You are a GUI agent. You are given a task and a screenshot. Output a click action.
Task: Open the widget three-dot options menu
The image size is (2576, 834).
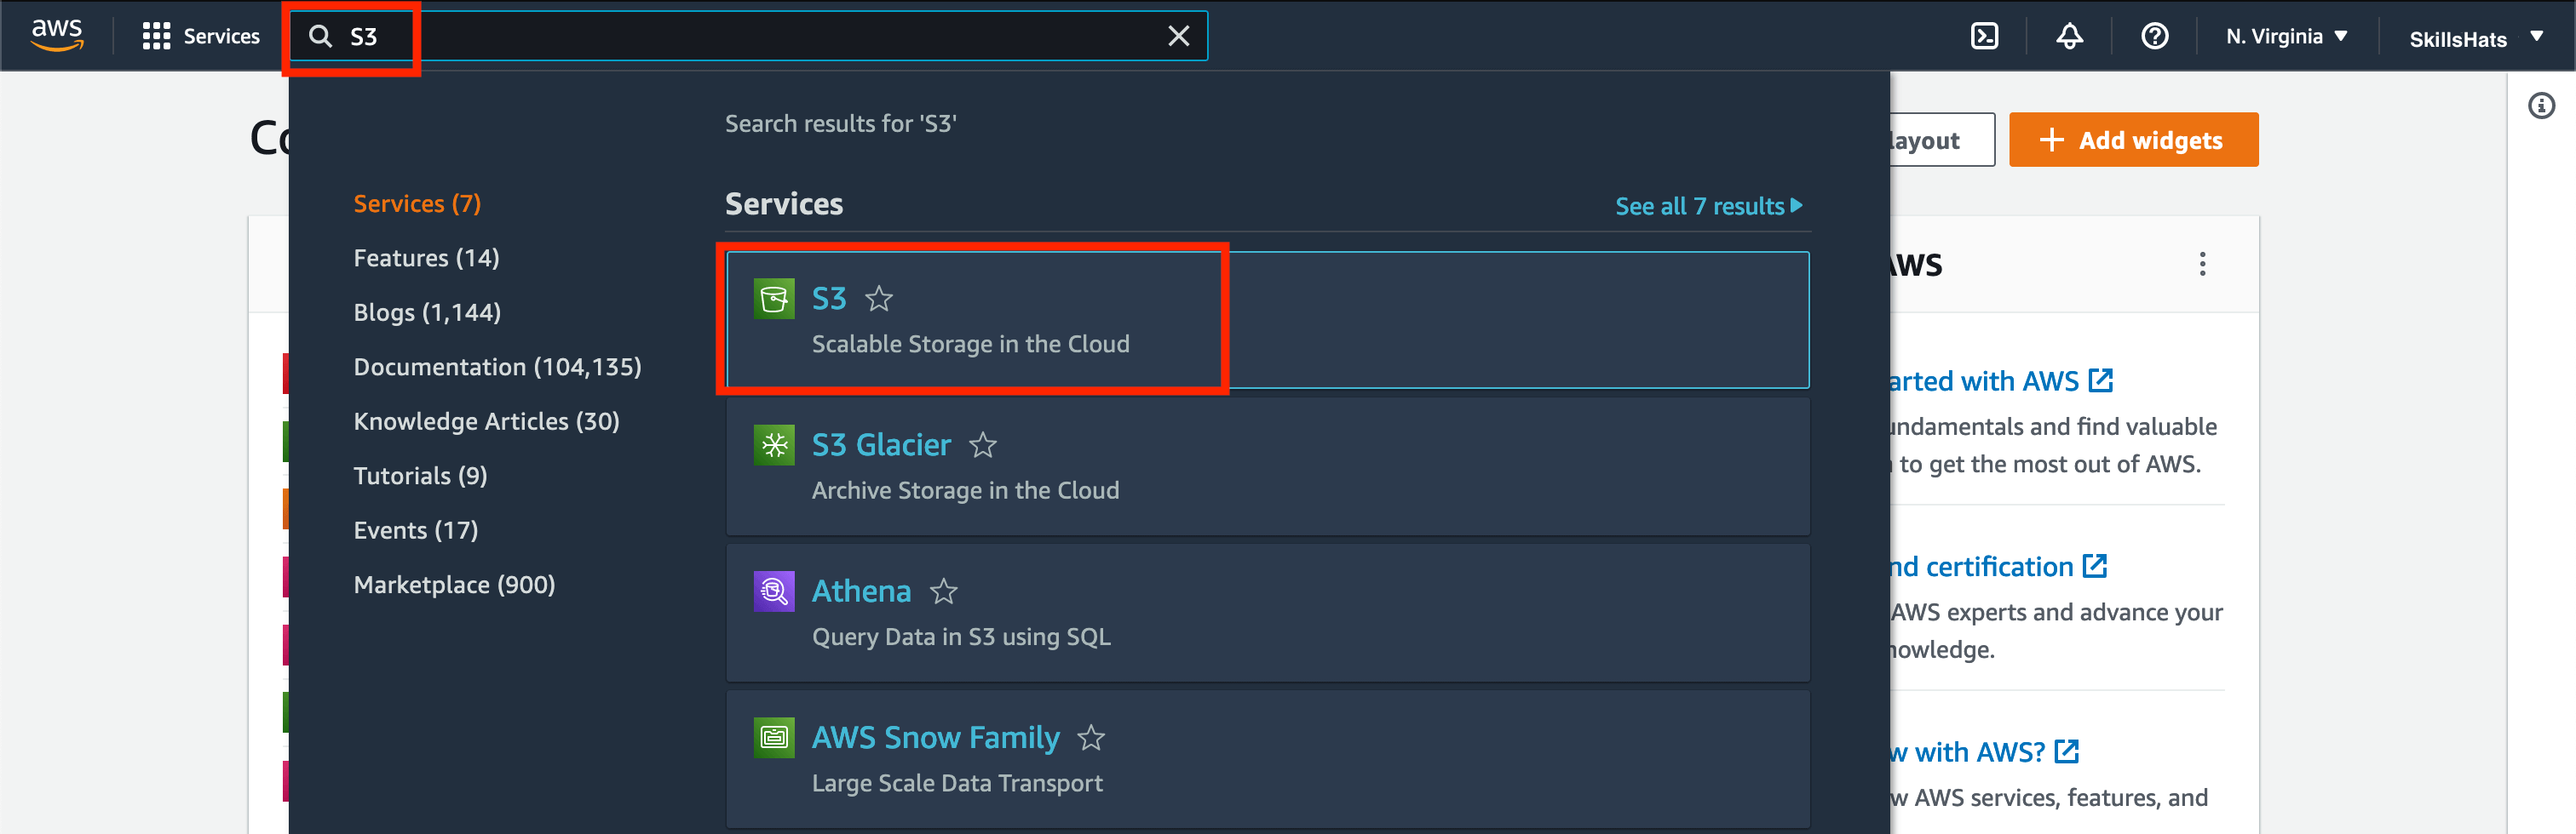point(2202,264)
